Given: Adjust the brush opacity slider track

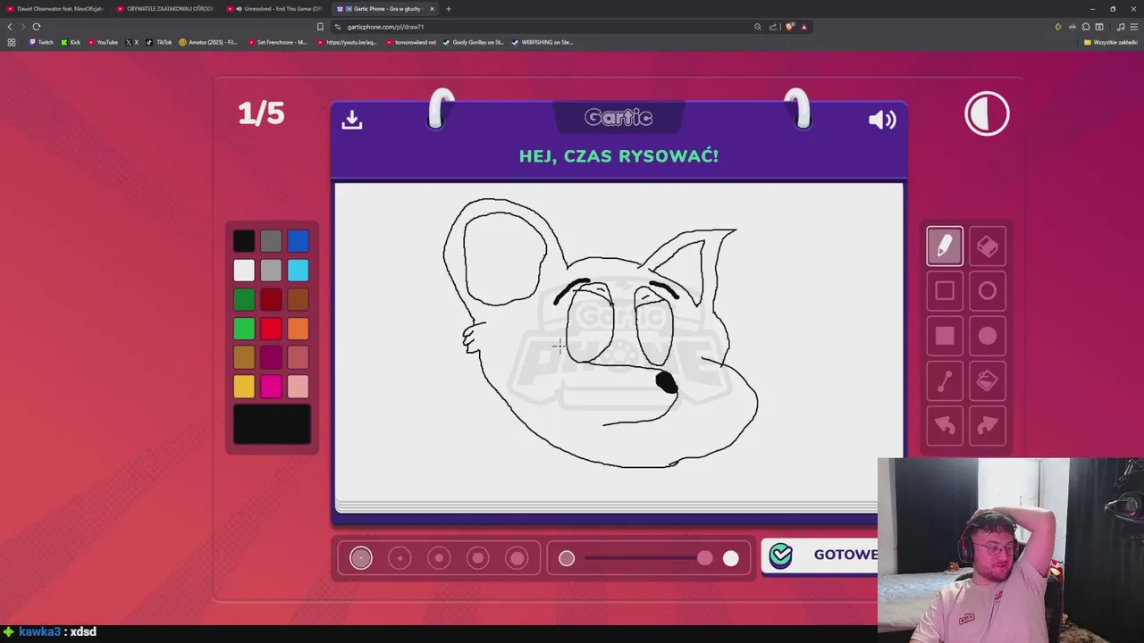Looking at the screenshot, I should (648, 558).
